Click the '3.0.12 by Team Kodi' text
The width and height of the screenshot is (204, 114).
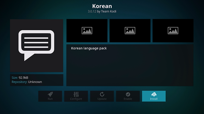coord(102,11)
